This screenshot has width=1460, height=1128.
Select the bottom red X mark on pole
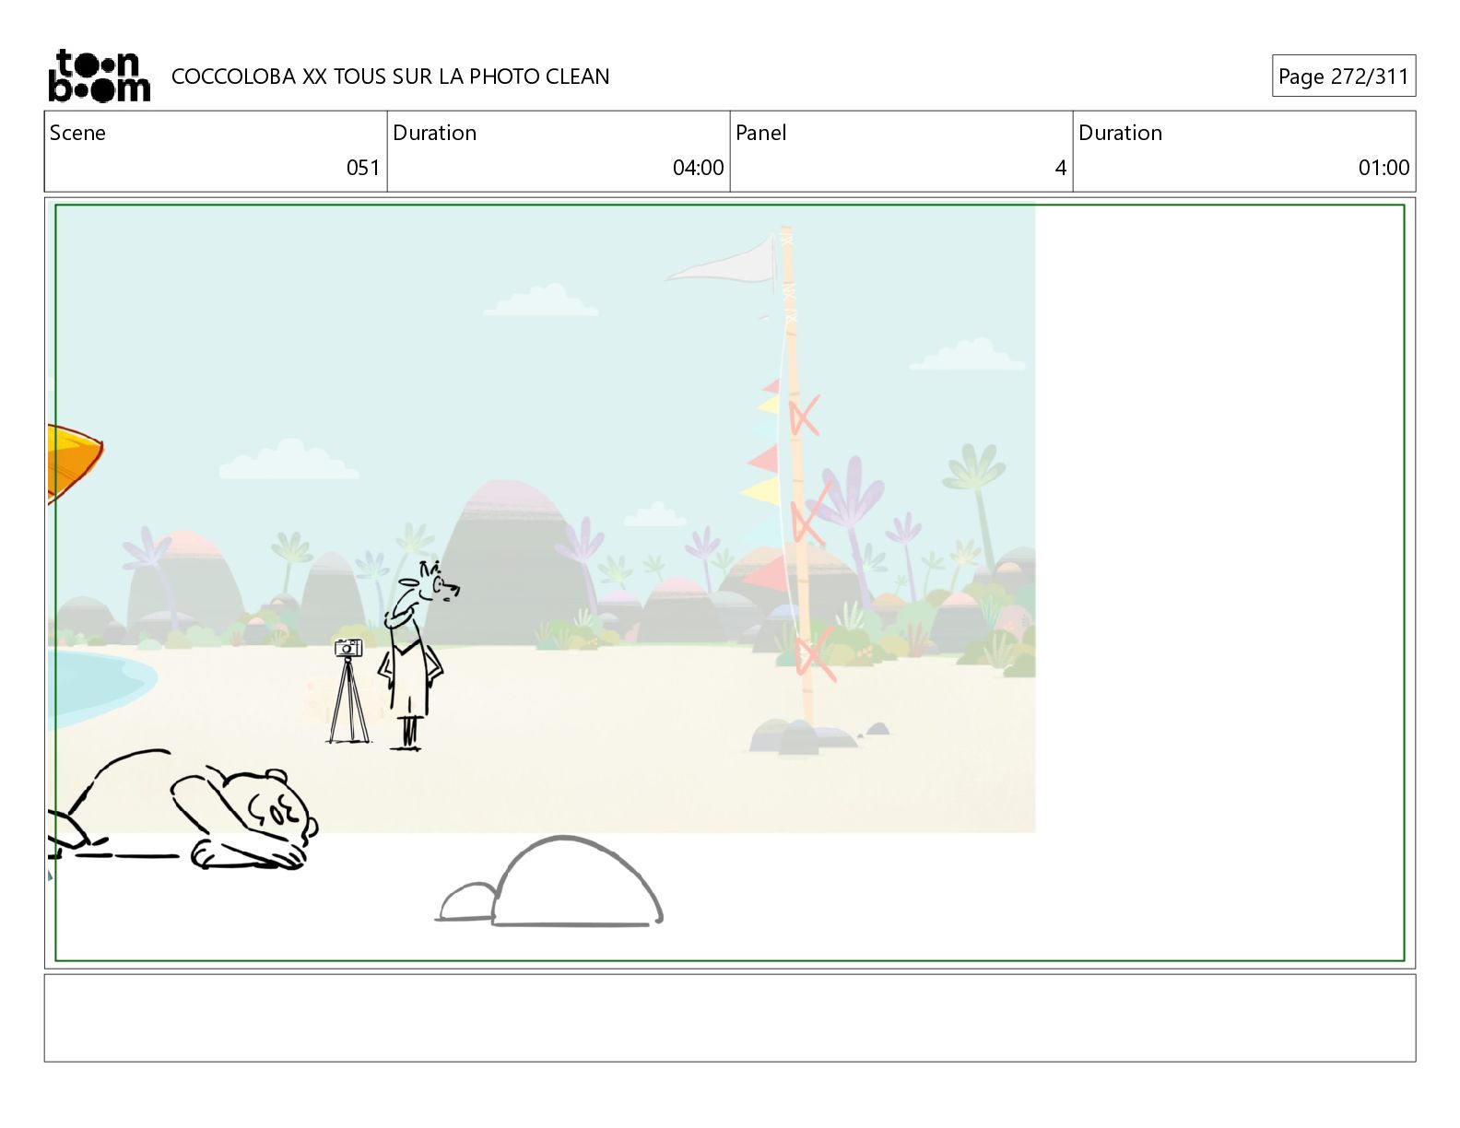pyautogui.click(x=815, y=656)
